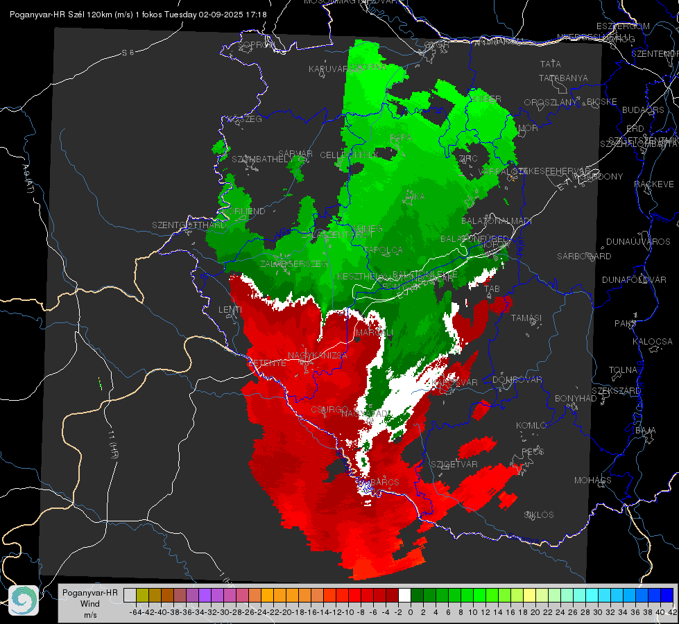The image size is (679, 624).
Task: Click the BAJA city label
Action: click(x=646, y=431)
